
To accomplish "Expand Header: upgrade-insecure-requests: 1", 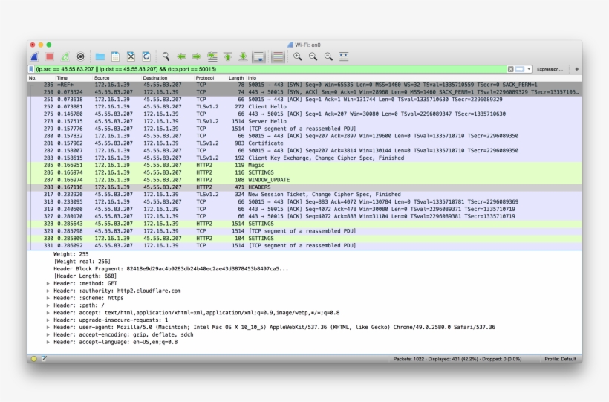I will (48, 320).
